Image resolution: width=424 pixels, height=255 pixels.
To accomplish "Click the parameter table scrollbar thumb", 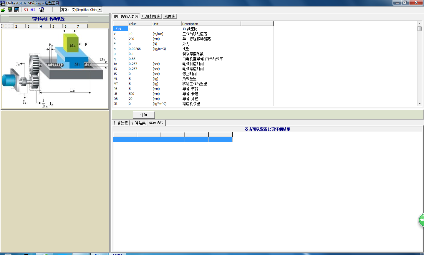I will point(420,28).
